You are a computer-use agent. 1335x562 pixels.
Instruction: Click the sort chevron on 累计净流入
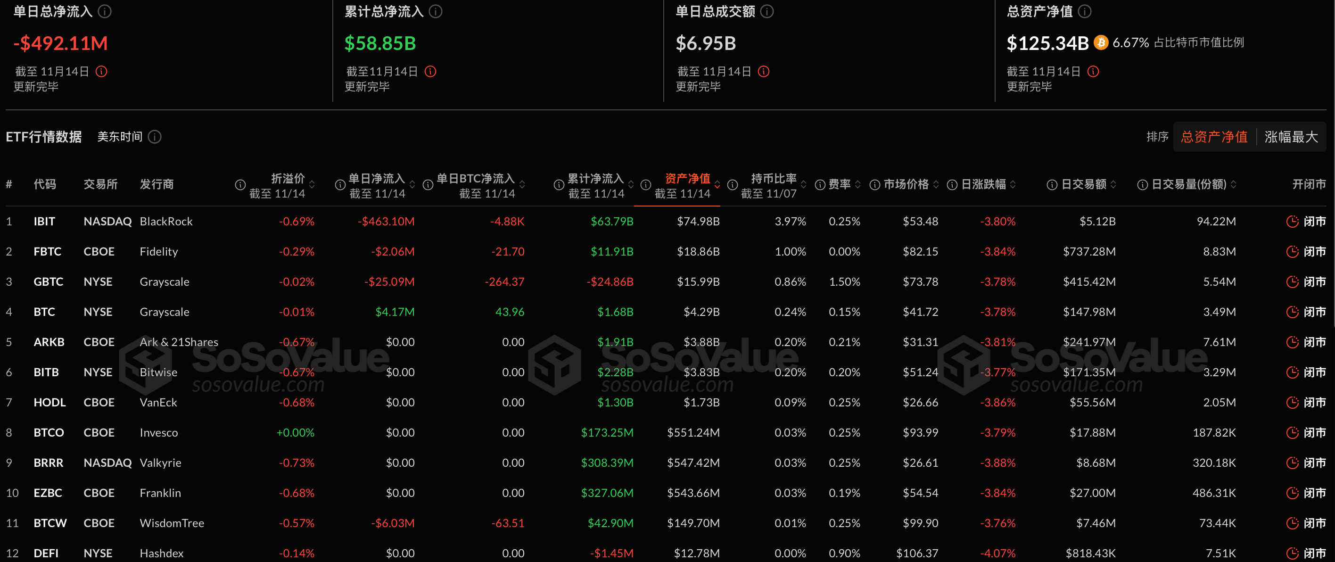pos(631,184)
